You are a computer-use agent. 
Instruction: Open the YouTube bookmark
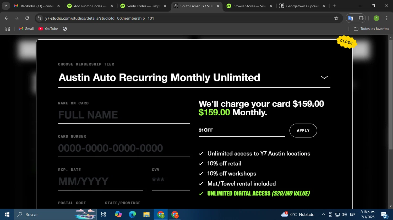48,29
